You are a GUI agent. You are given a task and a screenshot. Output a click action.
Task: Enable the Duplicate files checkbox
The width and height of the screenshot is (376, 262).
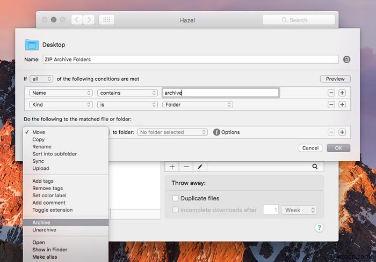[175, 198]
